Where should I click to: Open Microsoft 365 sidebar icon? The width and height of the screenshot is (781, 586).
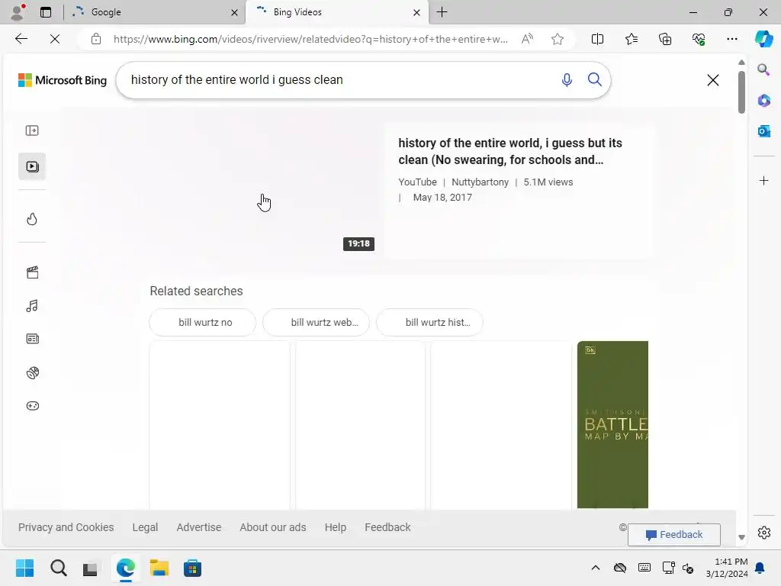click(763, 101)
